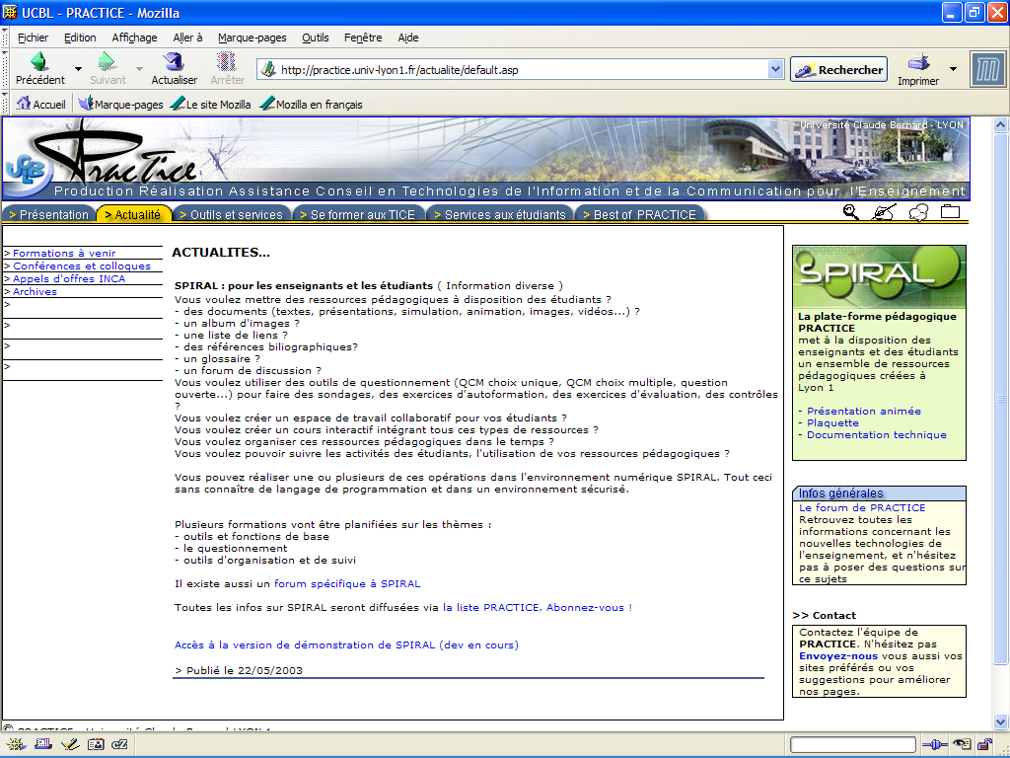Image resolution: width=1010 pixels, height=758 pixels.
Task: Open Accueil home bookmark
Action: point(41,104)
